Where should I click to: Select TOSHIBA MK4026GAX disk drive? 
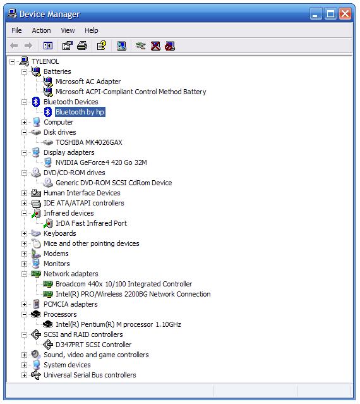click(x=89, y=142)
